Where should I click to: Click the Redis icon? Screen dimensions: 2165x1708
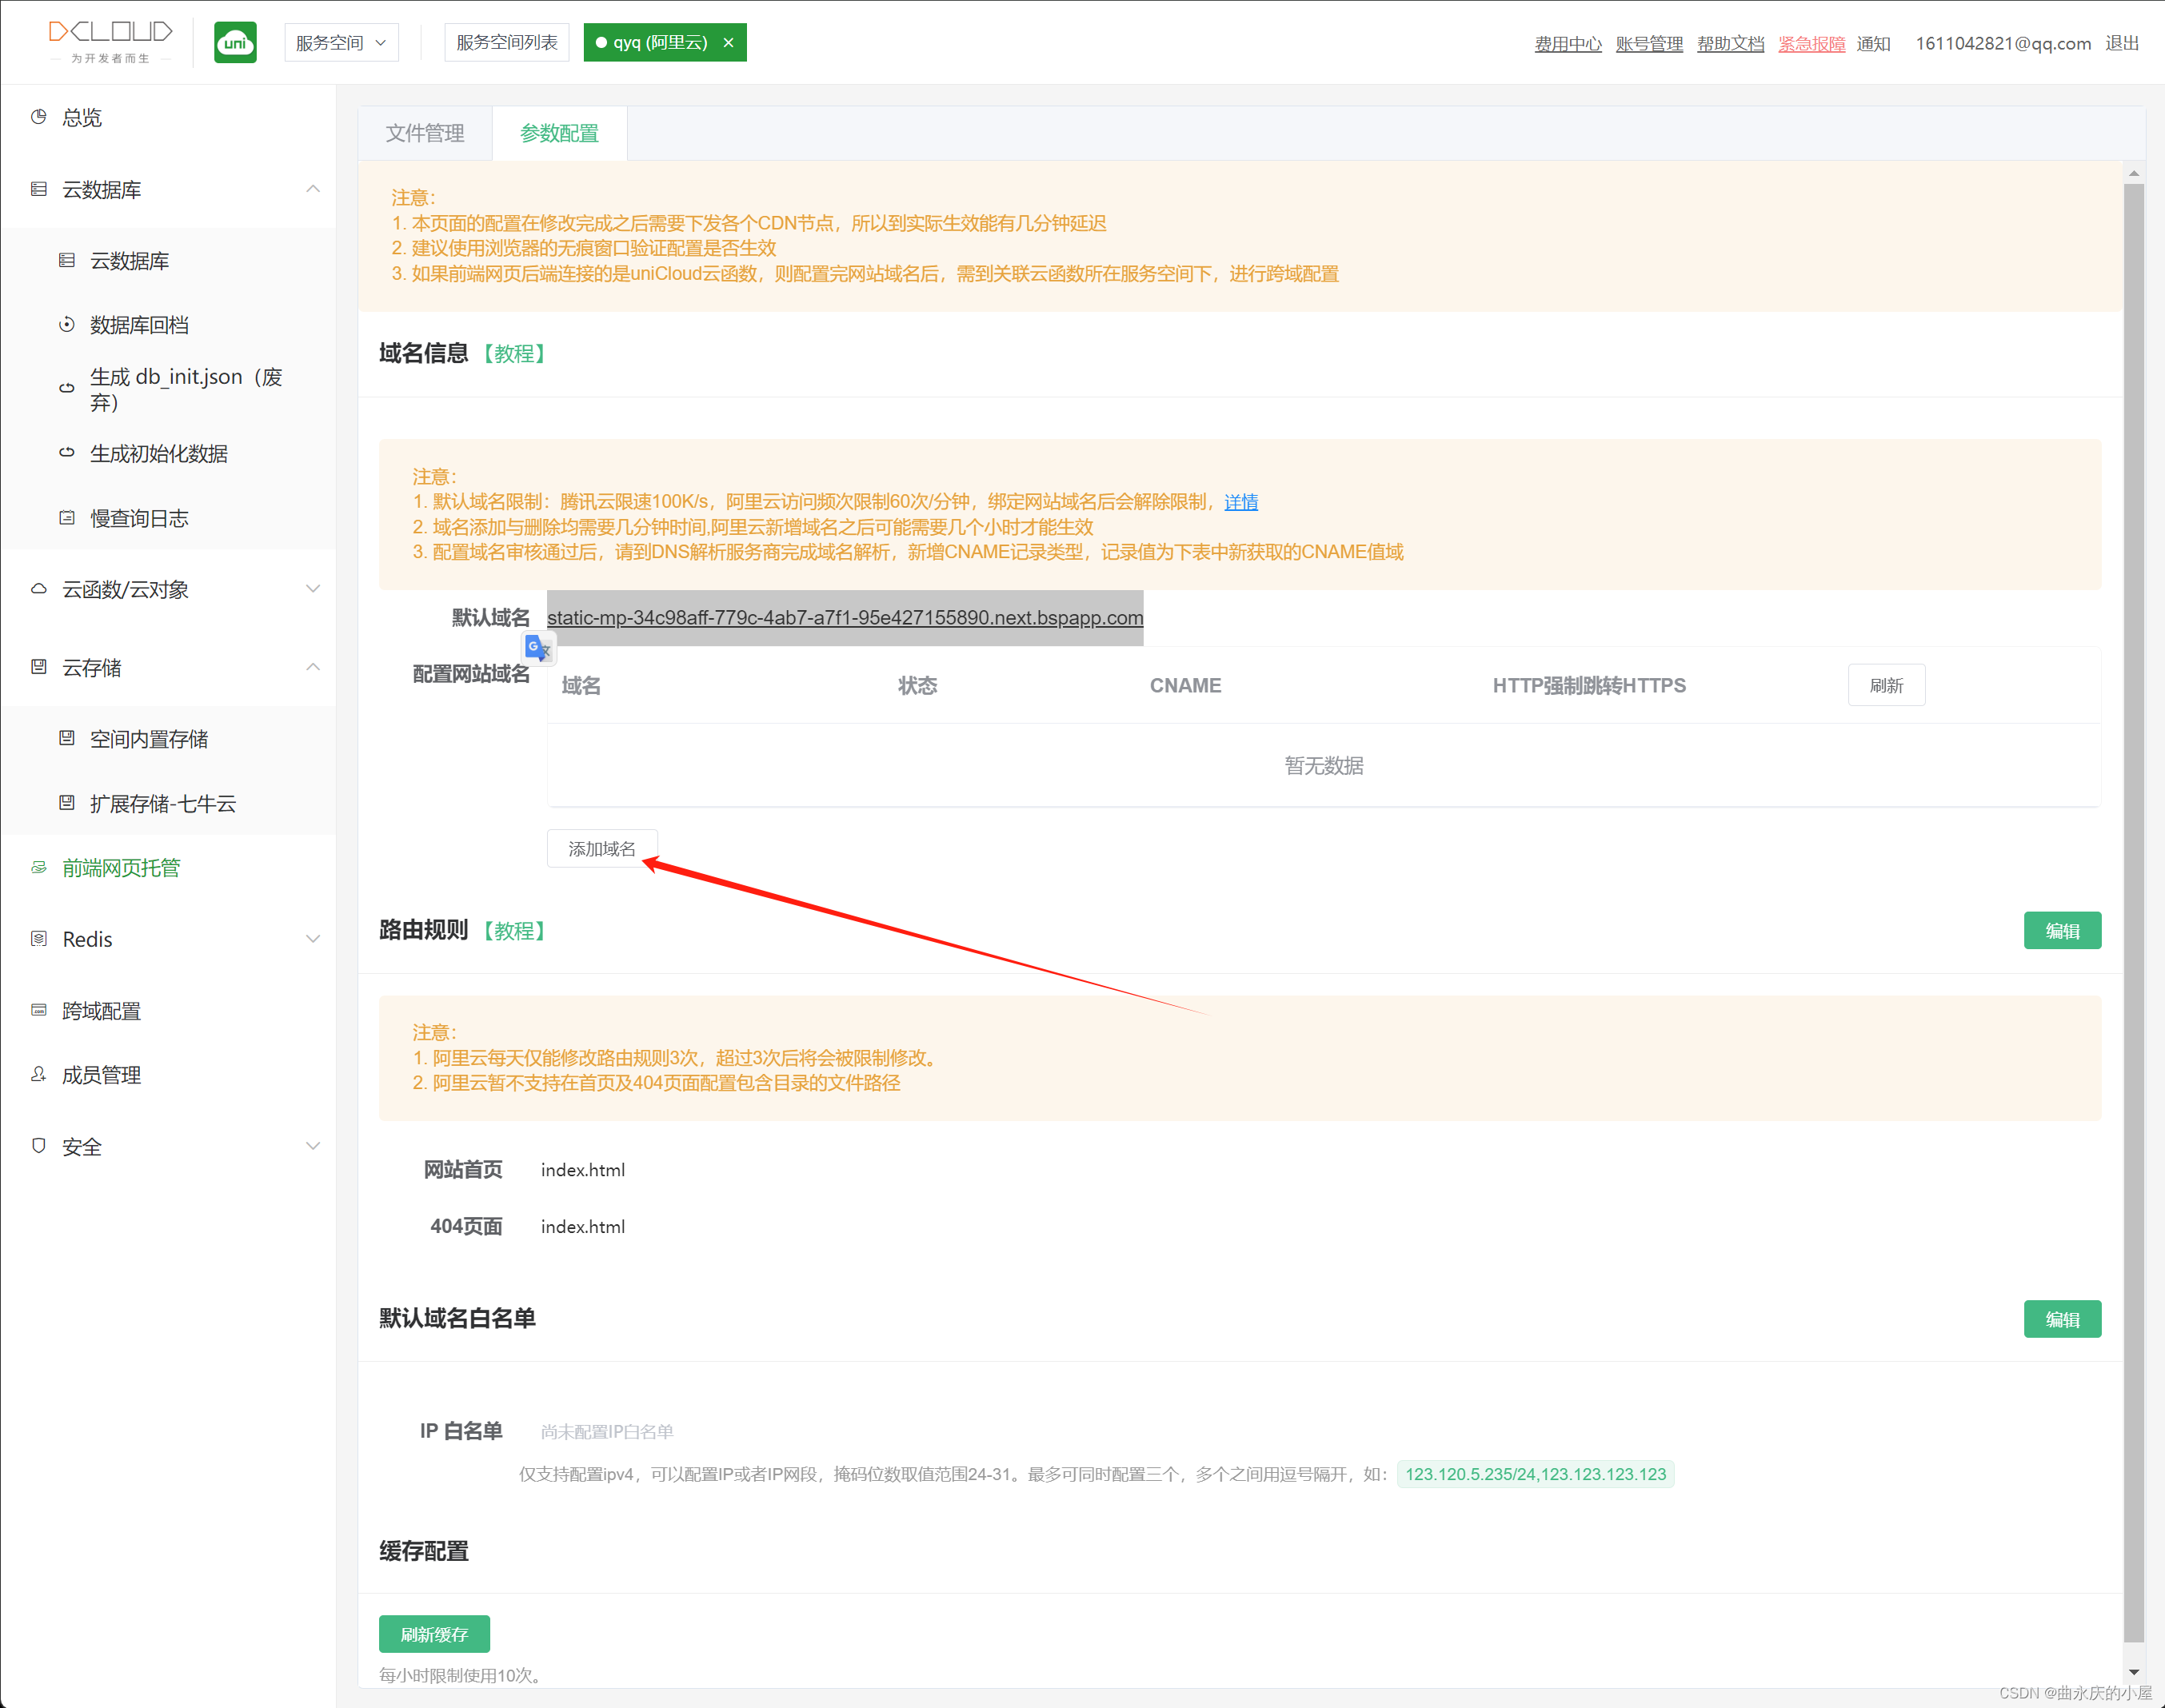(39, 939)
